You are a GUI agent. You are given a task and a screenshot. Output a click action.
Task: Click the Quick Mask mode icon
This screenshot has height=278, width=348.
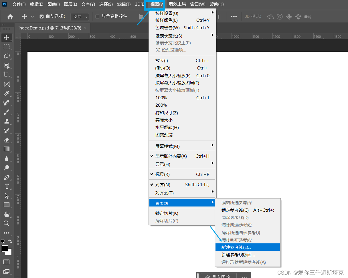6,262
